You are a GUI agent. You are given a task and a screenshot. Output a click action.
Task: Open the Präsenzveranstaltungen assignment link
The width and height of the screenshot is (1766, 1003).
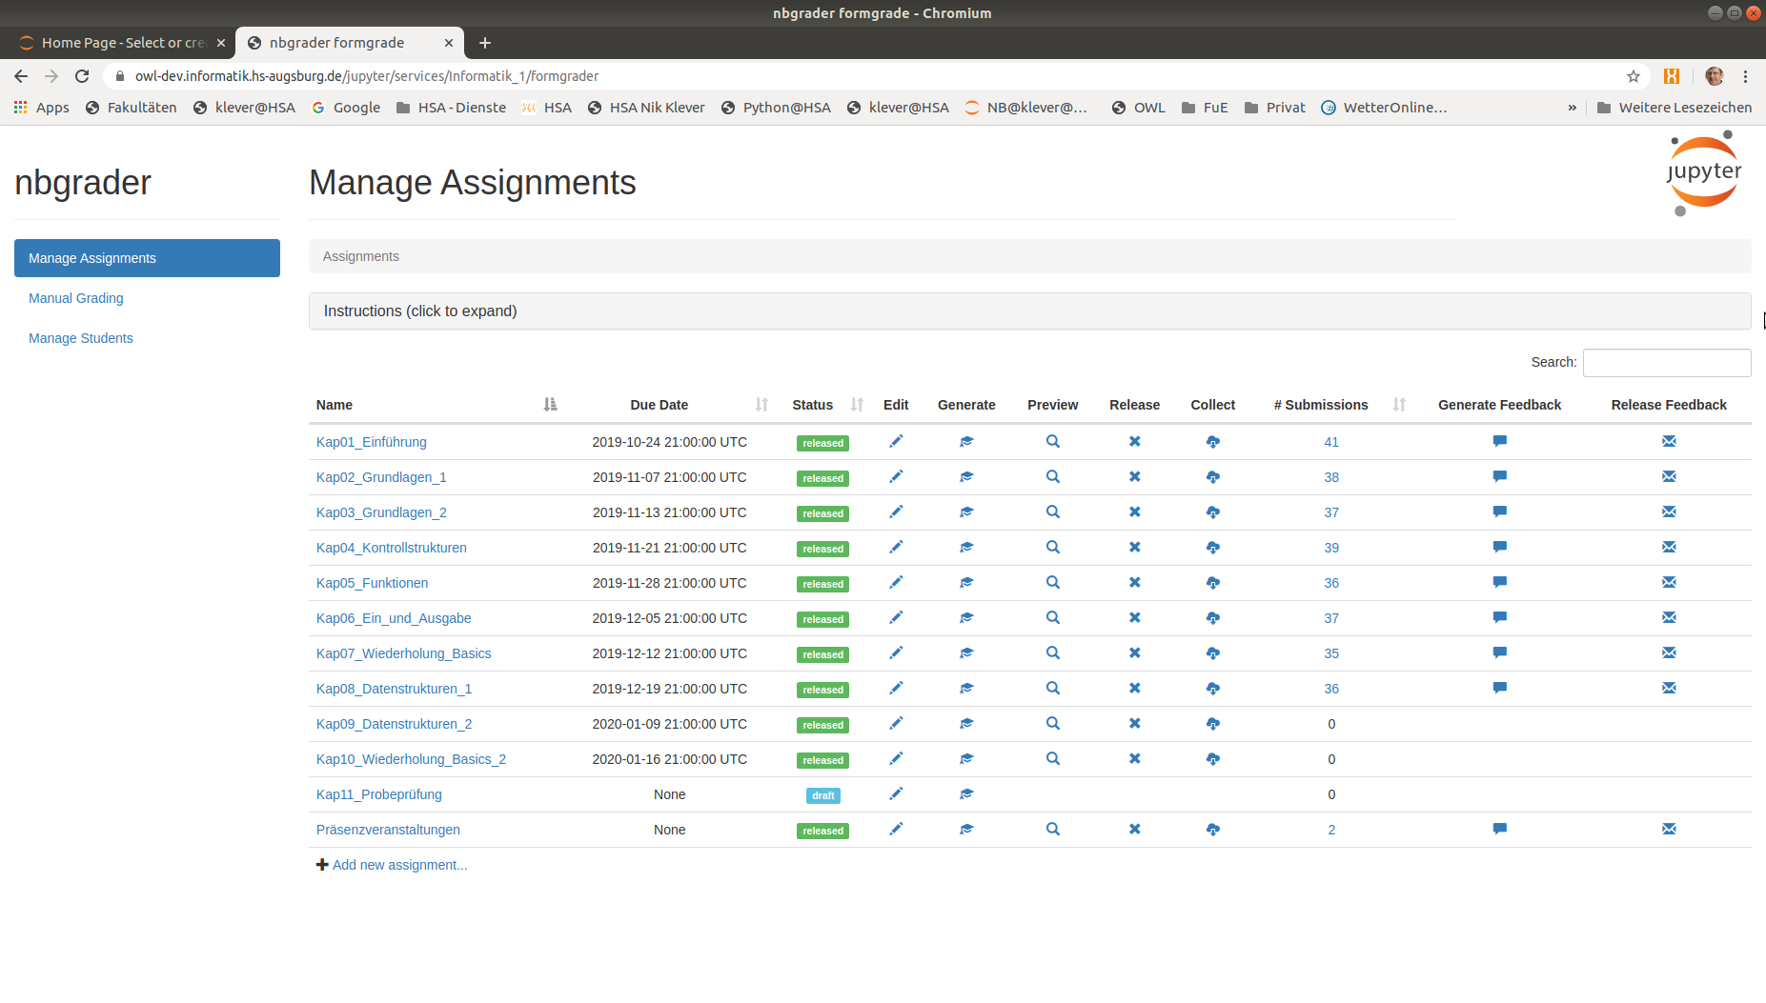tap(388, 830)
